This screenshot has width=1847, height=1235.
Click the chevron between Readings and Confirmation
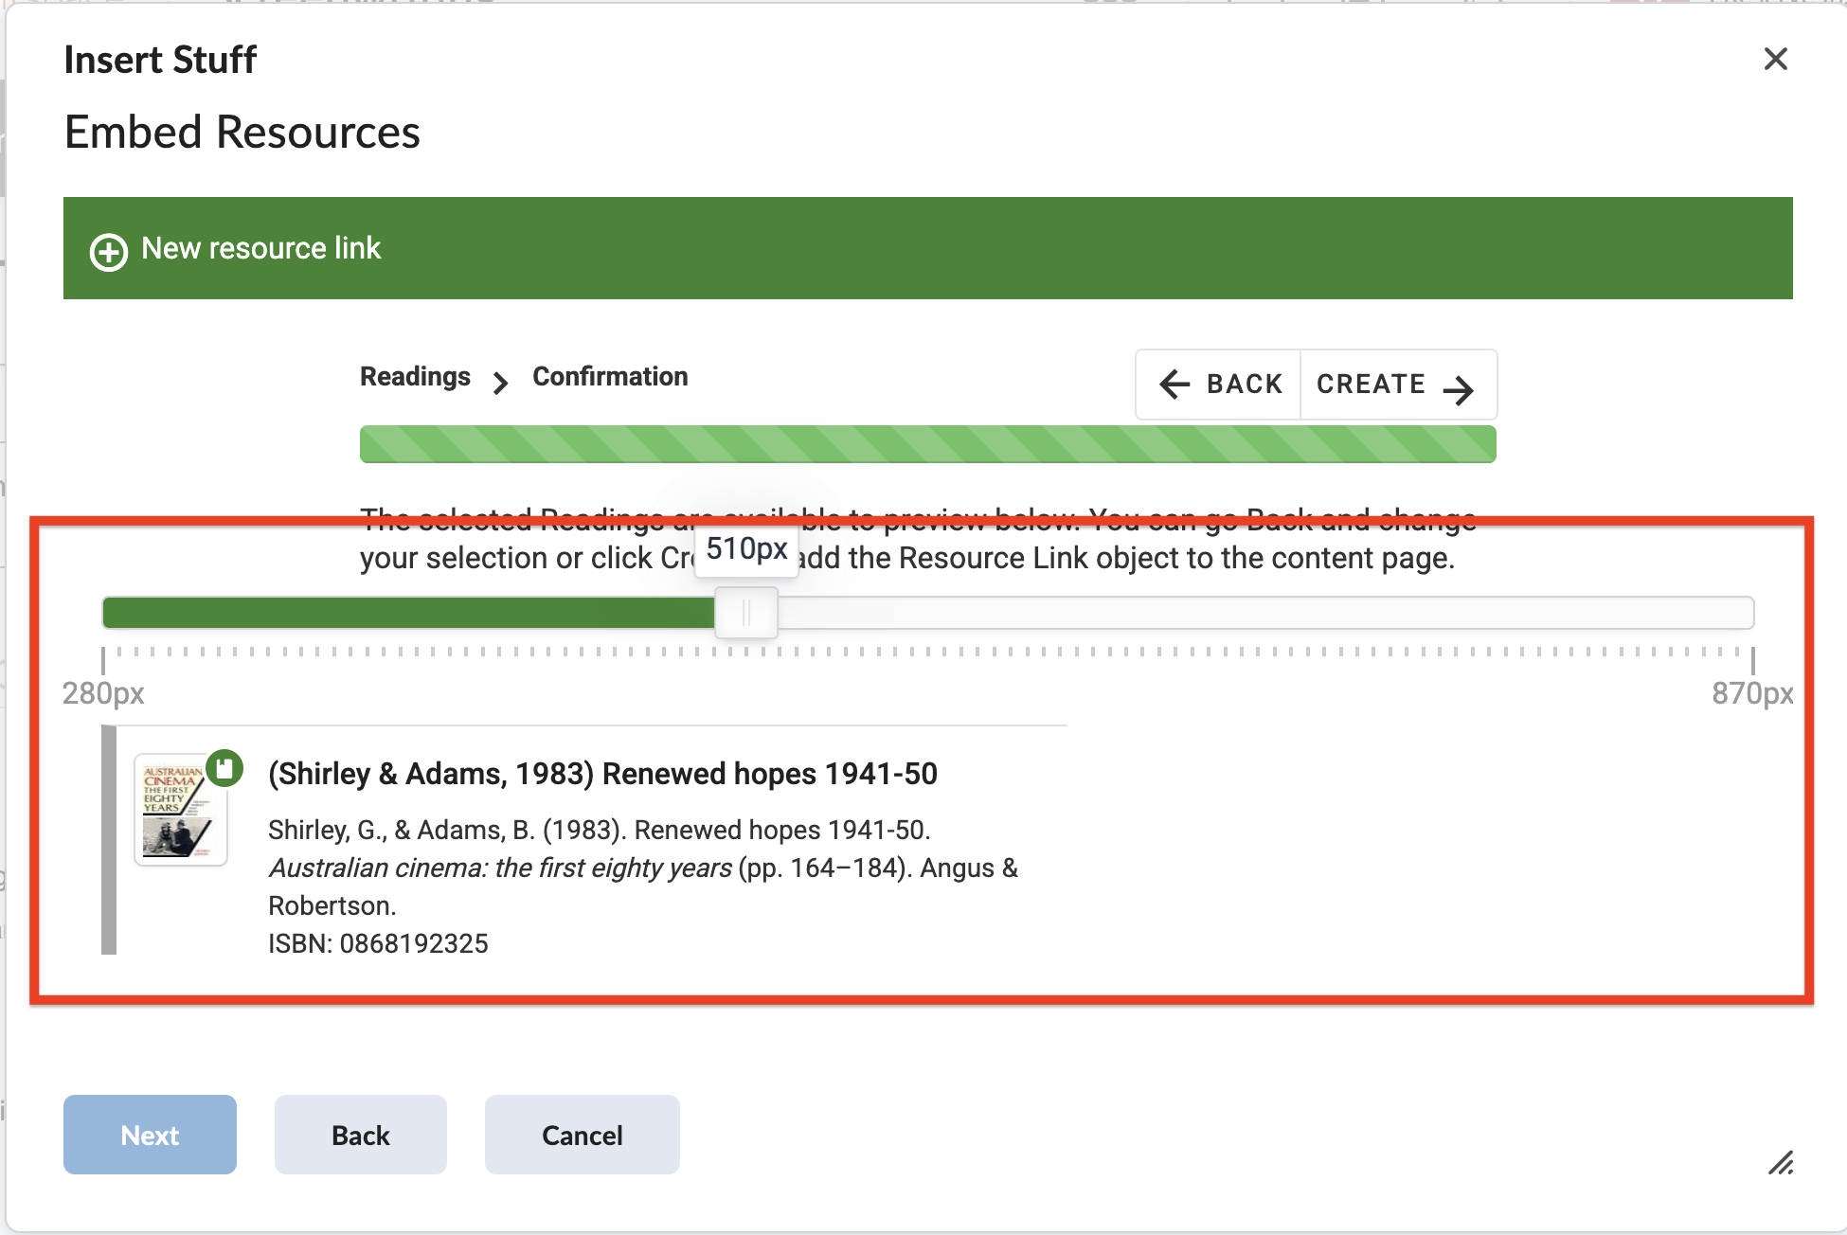click(500, 382)
